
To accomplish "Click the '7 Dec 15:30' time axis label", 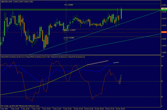I will click(25, 109).
